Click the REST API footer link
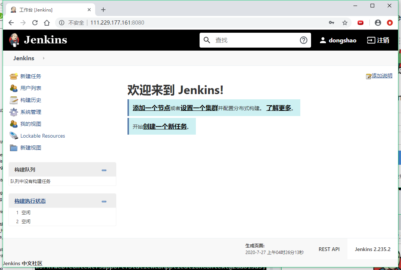 329,249
